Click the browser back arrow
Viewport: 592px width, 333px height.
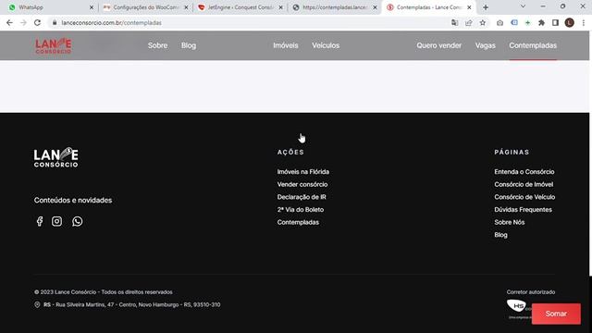[9, 22]
